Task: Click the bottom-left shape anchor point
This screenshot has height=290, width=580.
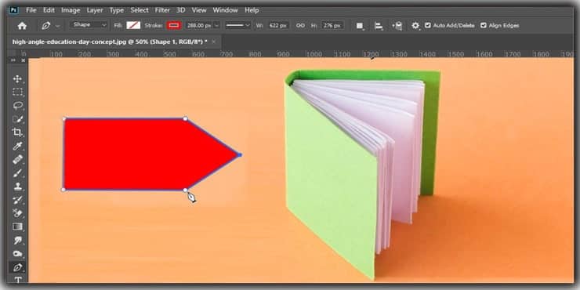Action: (63, 190)
